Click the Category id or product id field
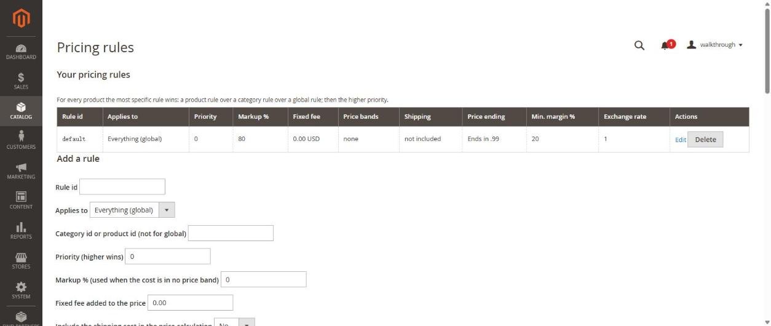771x326 pixels. (231, 233)
